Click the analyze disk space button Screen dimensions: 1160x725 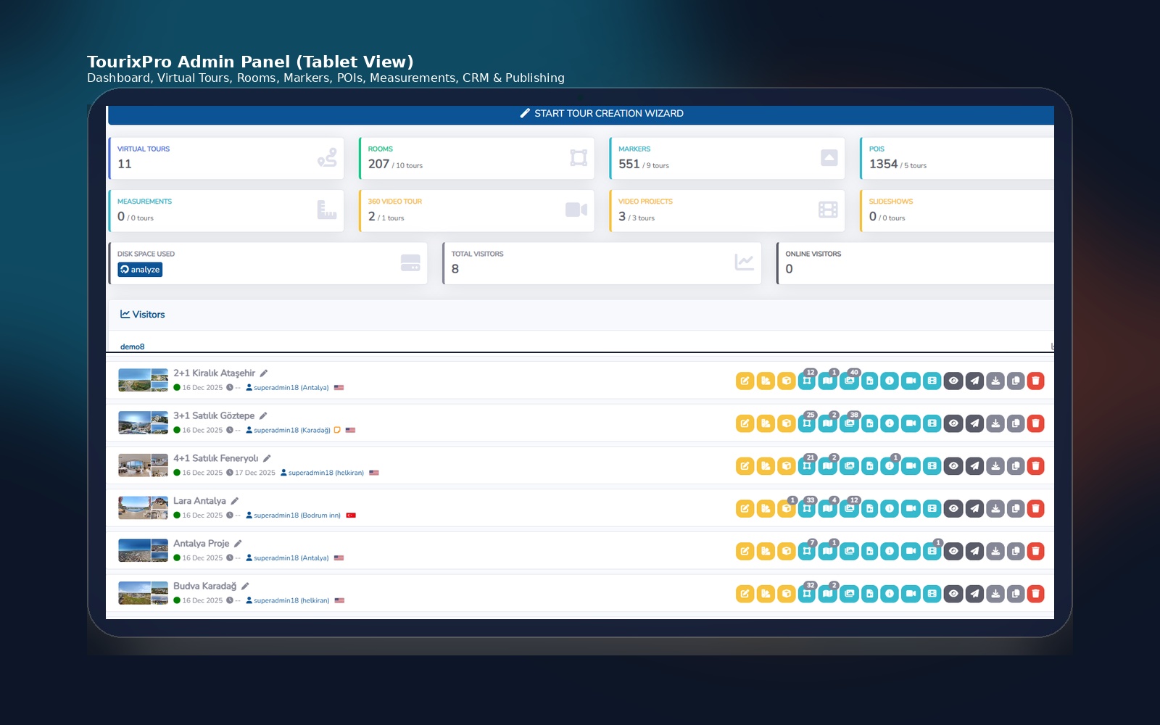click(140, 270)
